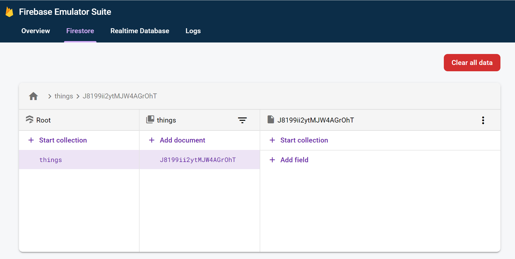515x259 pixels.
Task: Click the plus icon beside Add document
Action: point(152,140)
